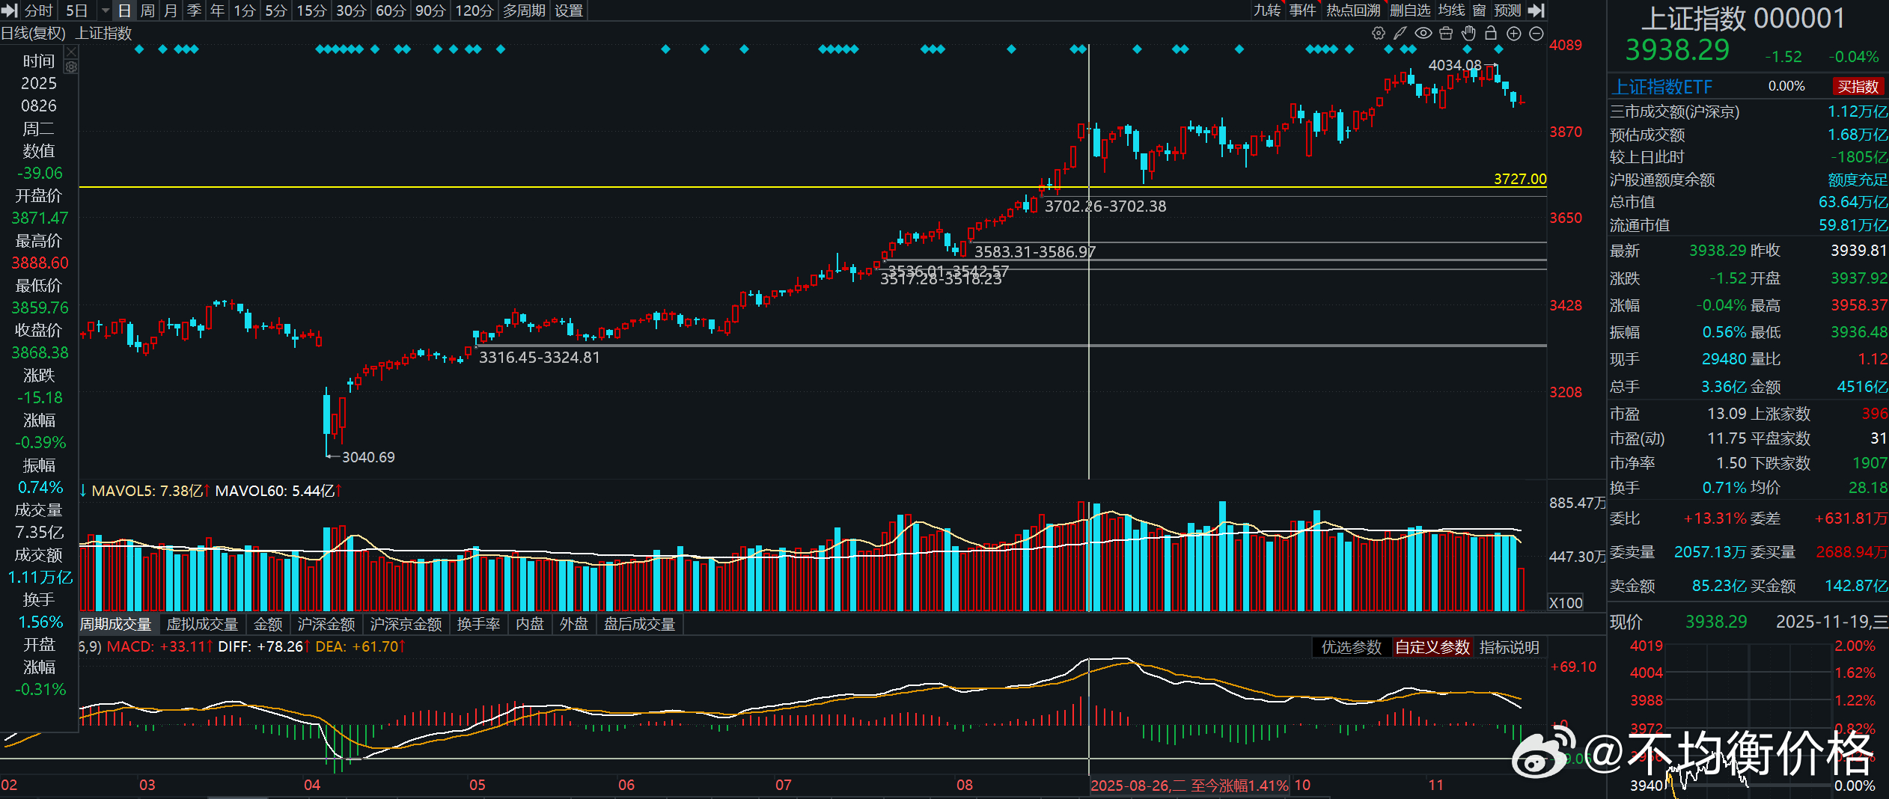Screen dimensions: 1889x799
Task: Click the 日线(复权) chart label
Action: coord(34,33)
